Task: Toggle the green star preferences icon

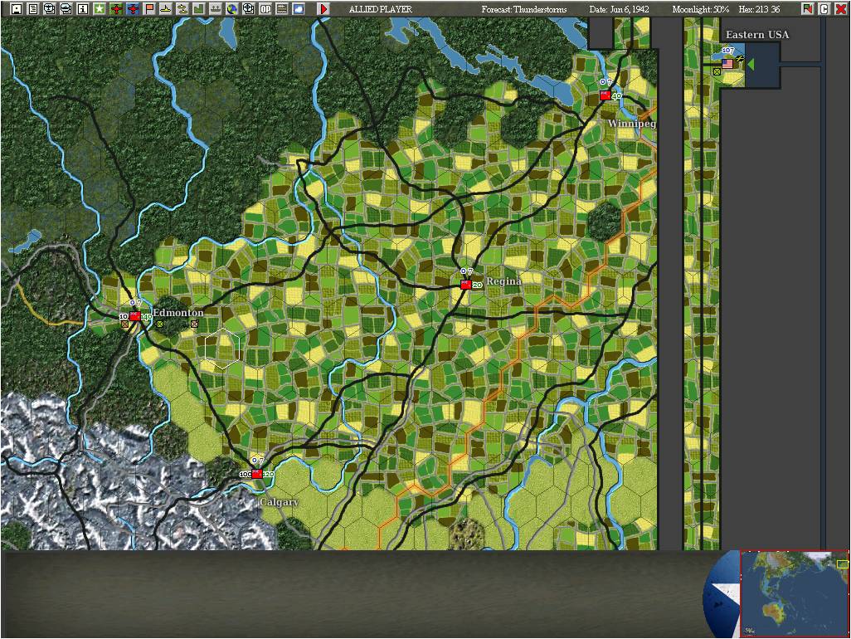Action: (99, 8)
